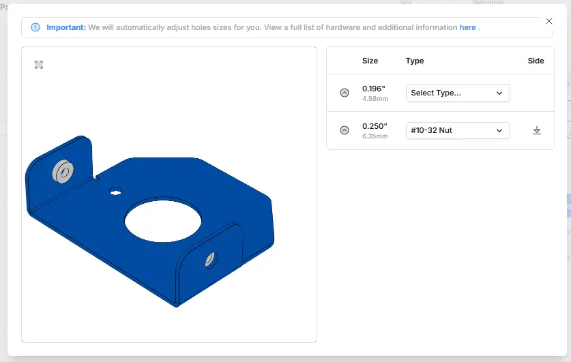Toggle the circled chevron for the 0.250" hole
The image size is (571, 362).
pyautogui.click(x=345, y=130)
